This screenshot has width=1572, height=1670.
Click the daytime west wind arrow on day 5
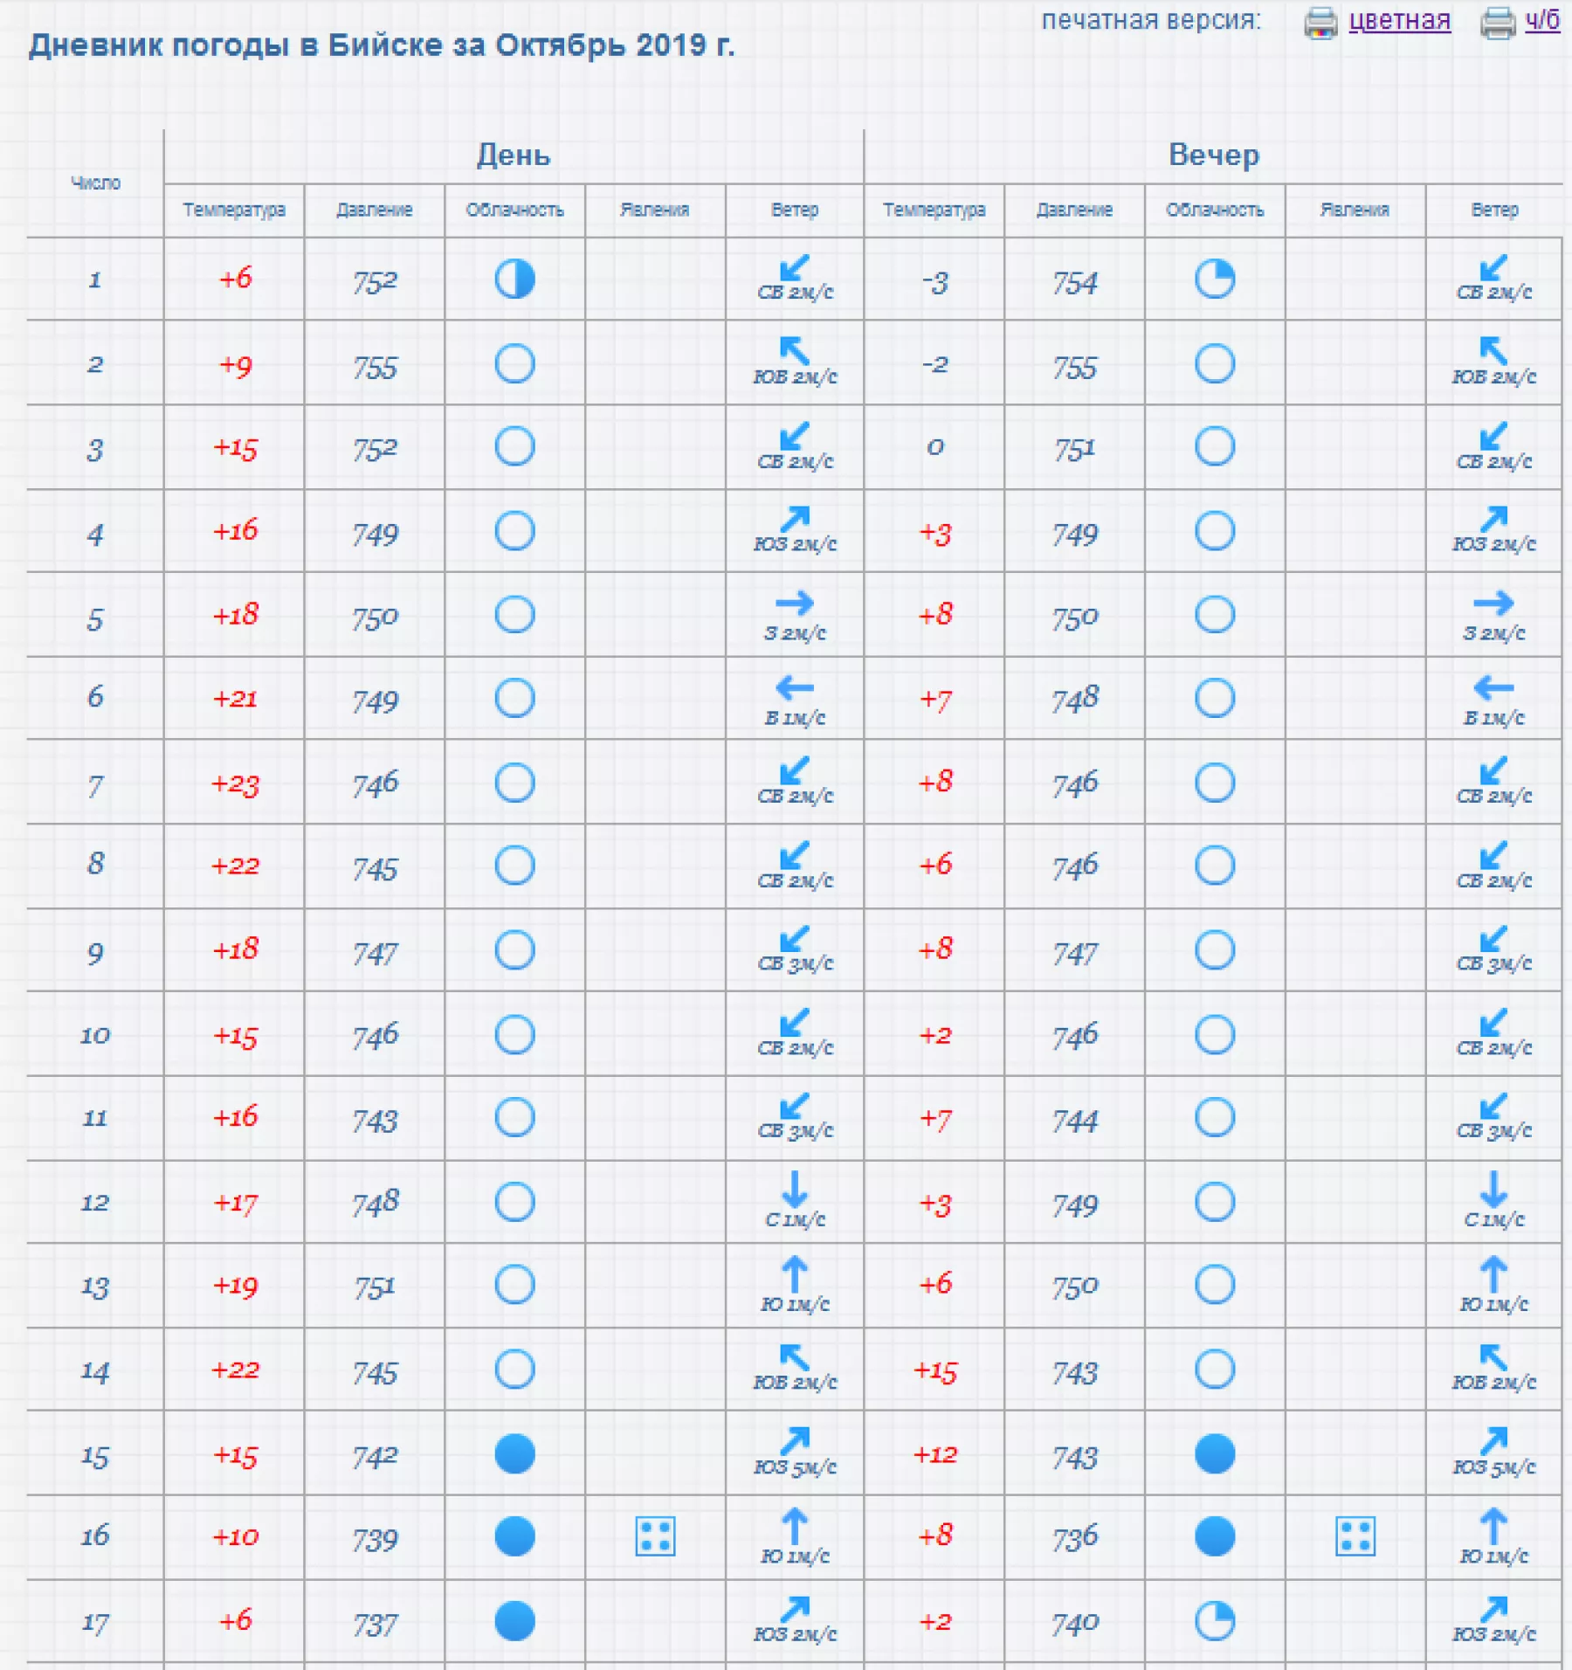click(x=795, y=603)
